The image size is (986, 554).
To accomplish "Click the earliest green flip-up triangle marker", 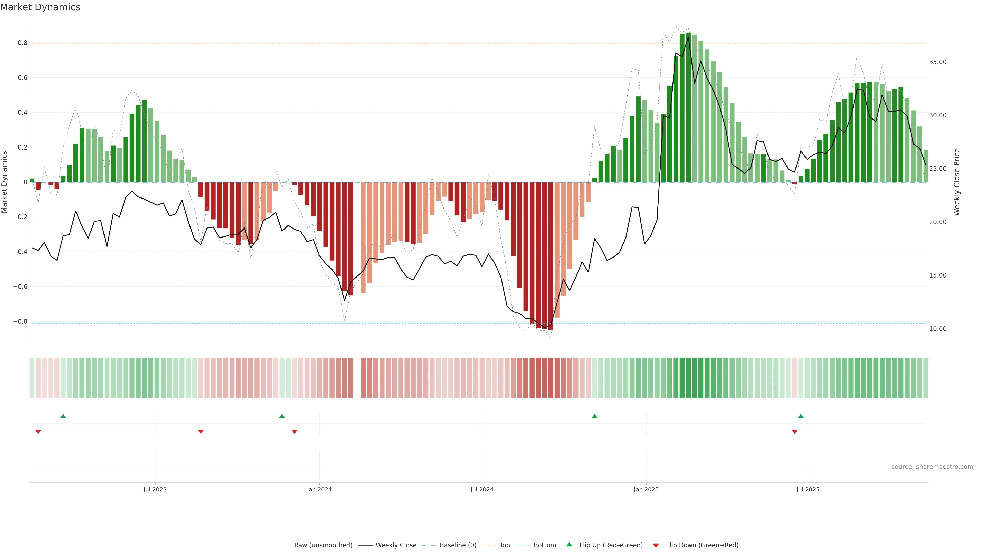I will pyautogui.click(x=63, y=416).
